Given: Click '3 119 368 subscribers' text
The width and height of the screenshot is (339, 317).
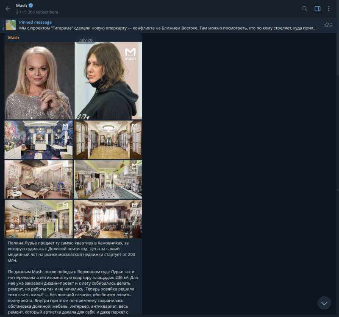Looking at the screenshot, I should pos(37,12).
